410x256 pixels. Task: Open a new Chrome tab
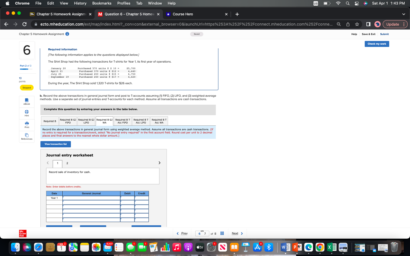tap(237, 14)
